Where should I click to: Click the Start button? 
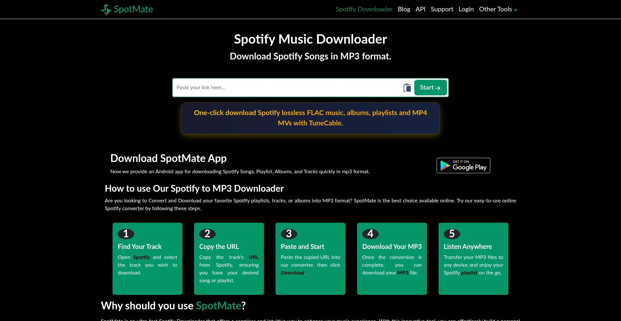430,88
